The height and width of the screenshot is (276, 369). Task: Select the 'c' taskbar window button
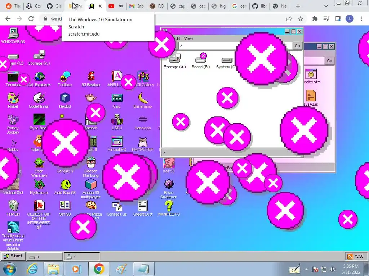click(x=45, y=257)
